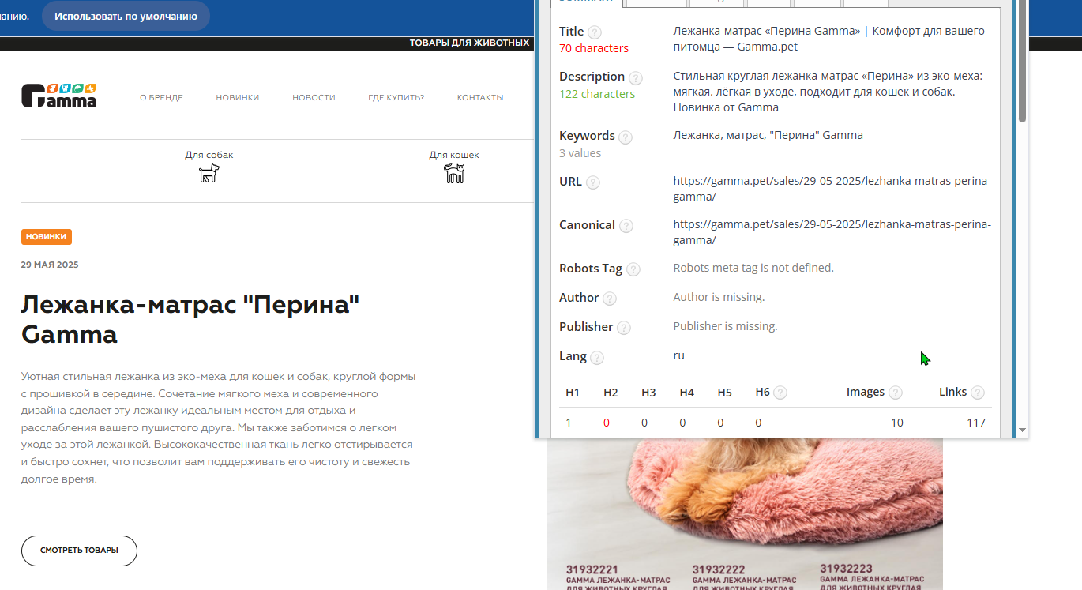Click the help icon next to H6
This screenshot has height=590, width=1082.
pos(780,393)
